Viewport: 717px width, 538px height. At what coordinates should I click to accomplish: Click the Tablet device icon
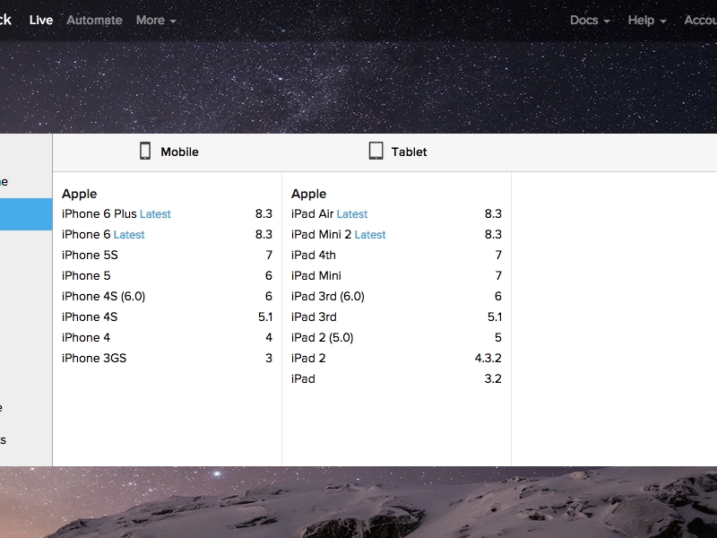[376, 151]
